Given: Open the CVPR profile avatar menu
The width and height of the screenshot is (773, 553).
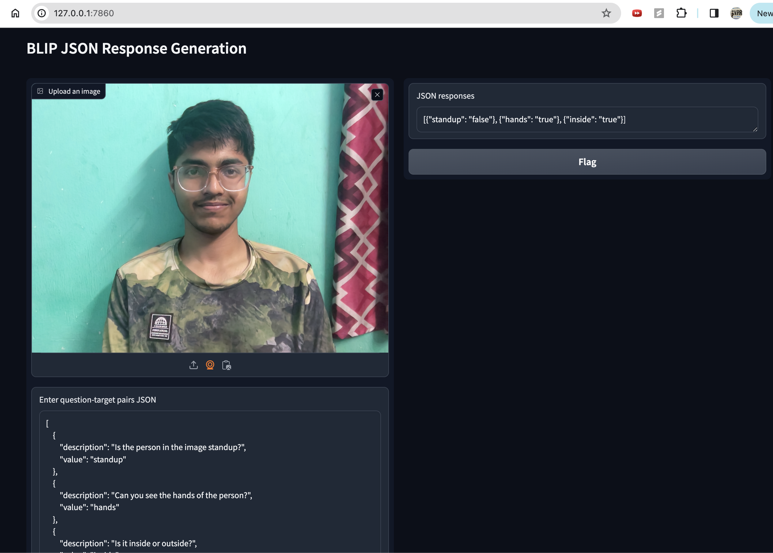Looking at the screenshot, I should pyautogui.click(x=736, y=13).
